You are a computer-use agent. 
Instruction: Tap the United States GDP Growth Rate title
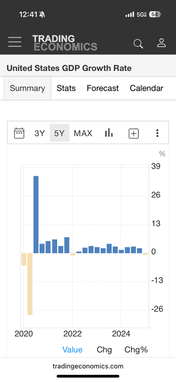tap(69, 68)
